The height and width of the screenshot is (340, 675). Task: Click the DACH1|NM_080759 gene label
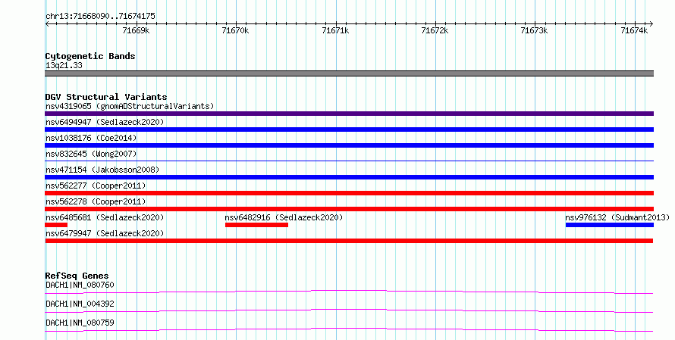tap(80, 323)
